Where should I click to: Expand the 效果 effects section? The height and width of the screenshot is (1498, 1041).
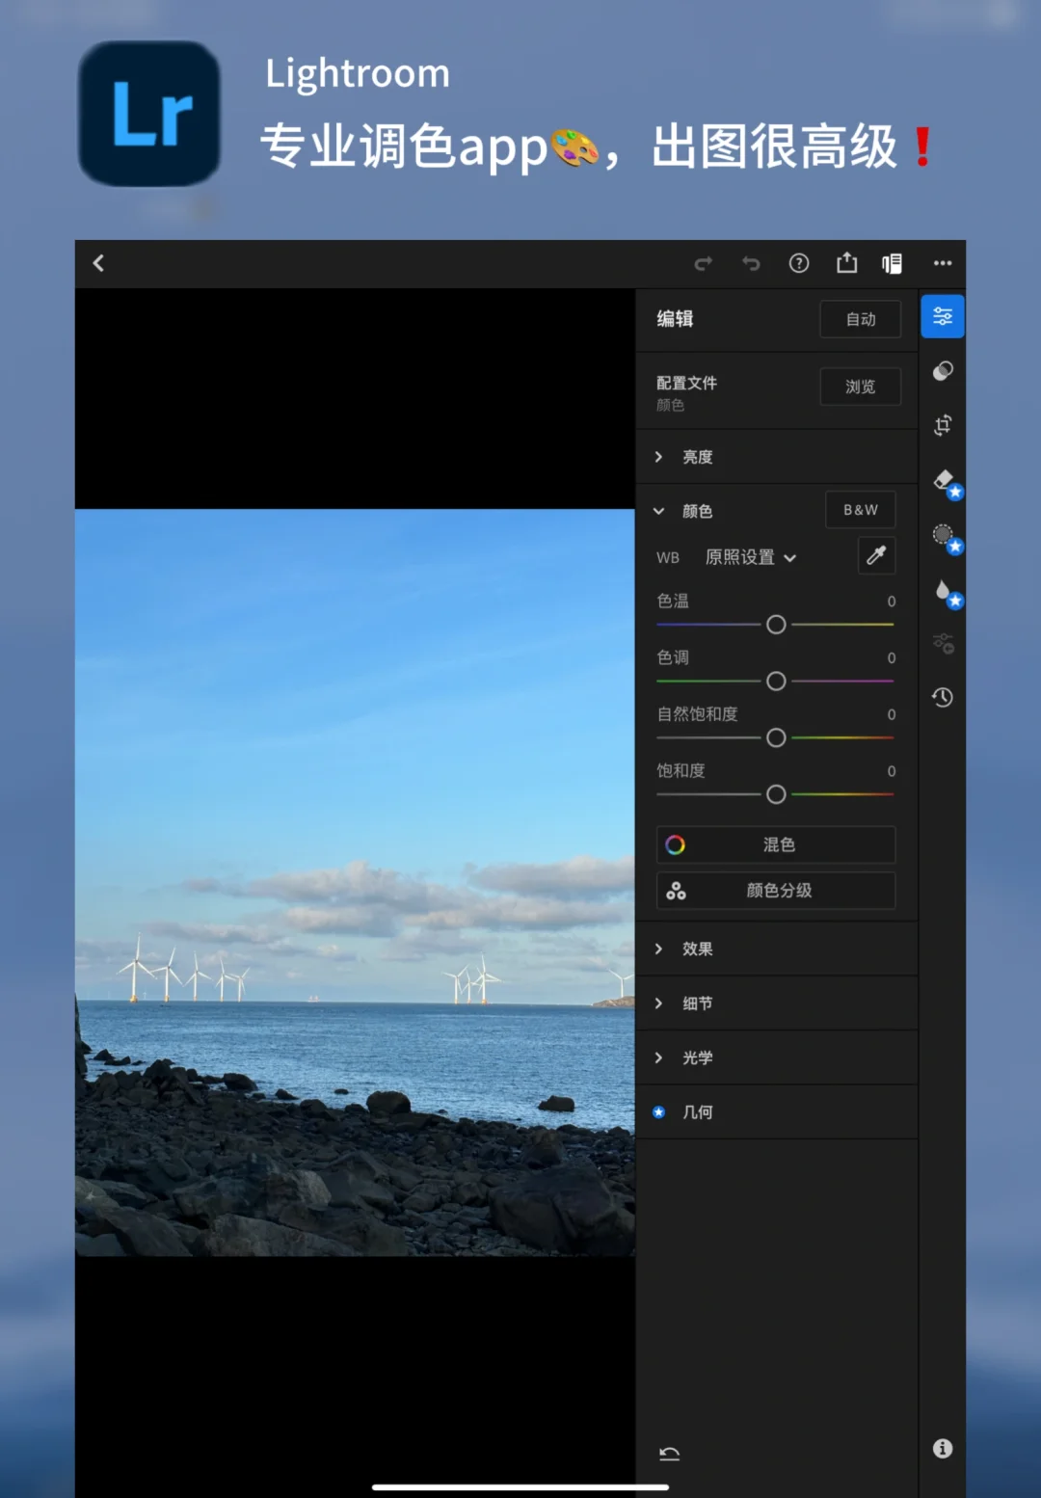pos(777,949)
